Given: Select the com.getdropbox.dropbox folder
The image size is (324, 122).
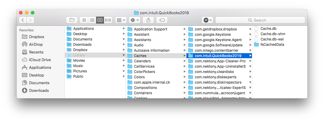Looking at the screenshot, I should coord(219,29).
